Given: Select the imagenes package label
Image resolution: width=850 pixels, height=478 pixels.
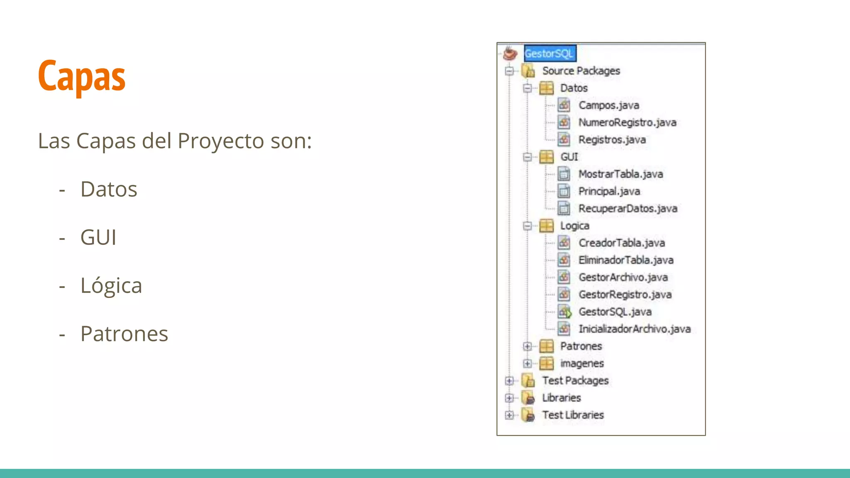Looking at the screenshot, I should 582,364.
